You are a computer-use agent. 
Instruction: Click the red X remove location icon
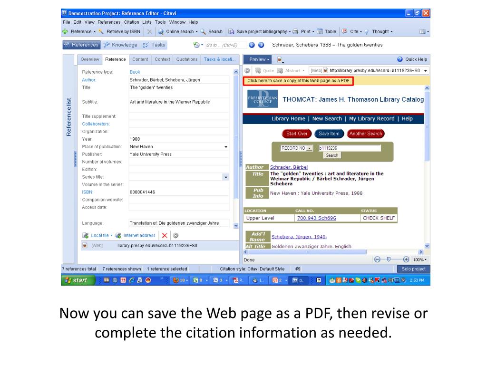pyautogui.click(x=165, y=236)
